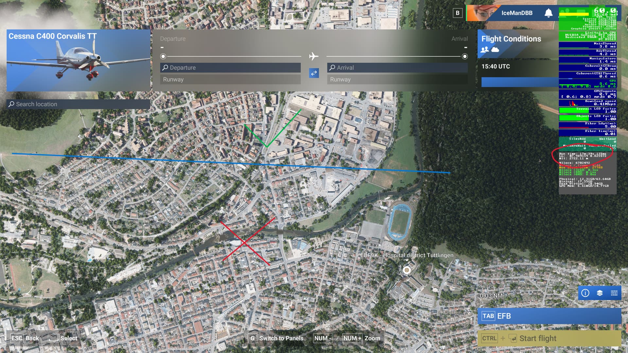628x353 pixels.
Task: Click the hospital heliport marker on map
Action: tap(407, 270)
